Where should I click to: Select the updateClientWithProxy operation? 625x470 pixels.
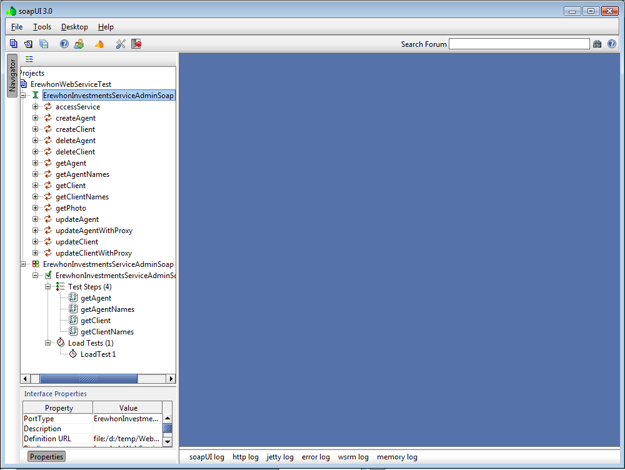[x=94, y=253]
